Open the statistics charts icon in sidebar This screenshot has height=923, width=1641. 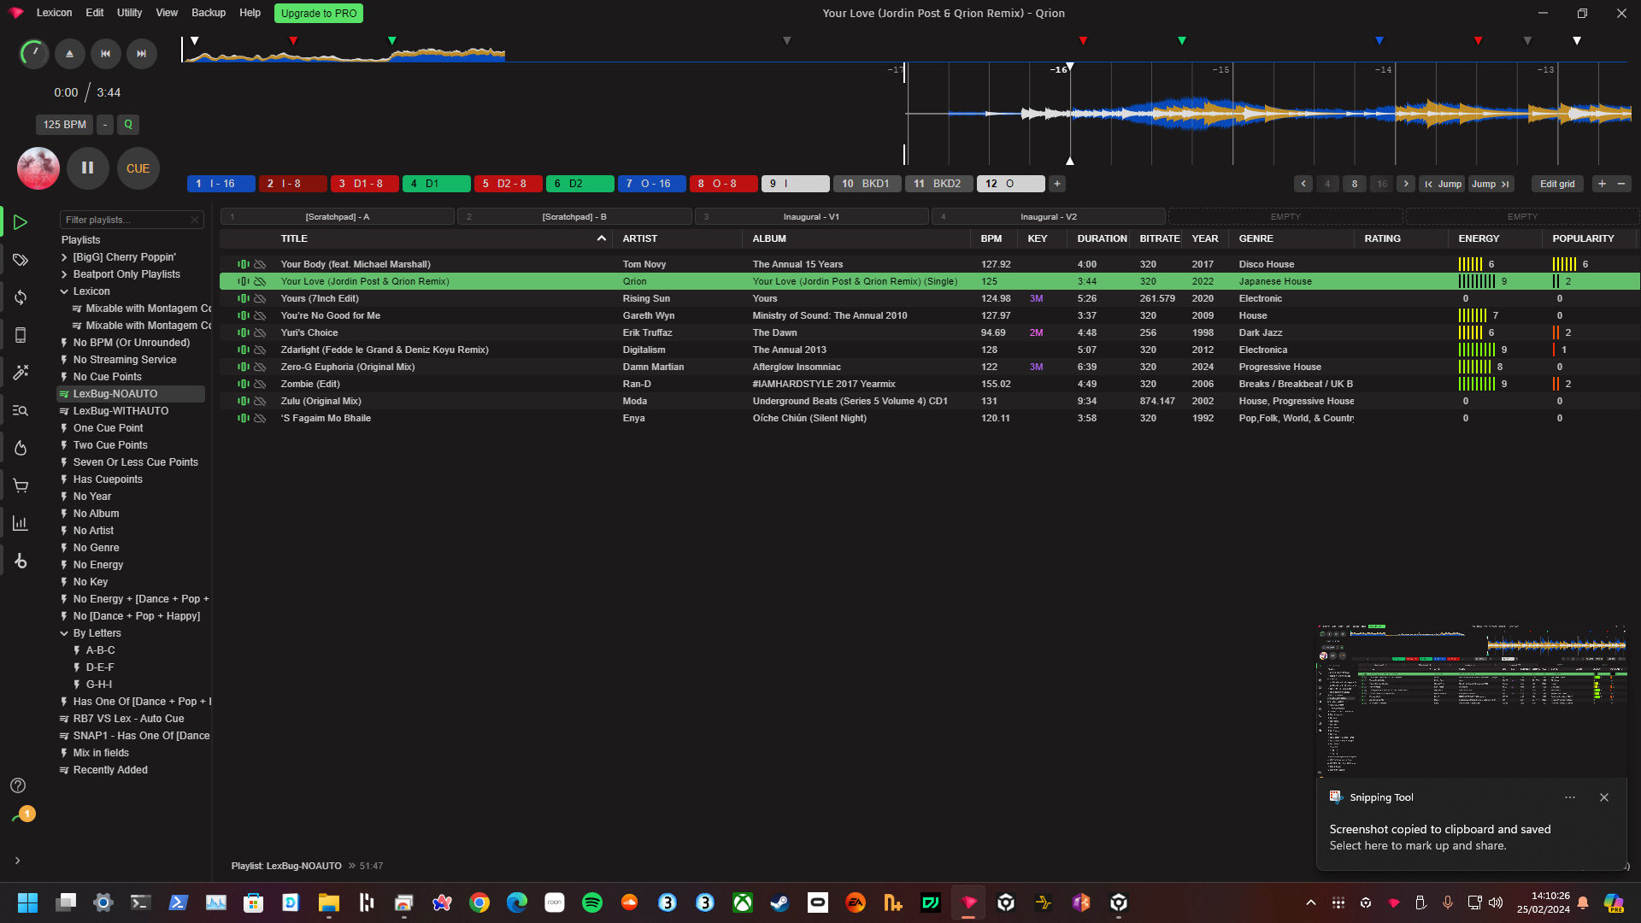tap(21, 522)
